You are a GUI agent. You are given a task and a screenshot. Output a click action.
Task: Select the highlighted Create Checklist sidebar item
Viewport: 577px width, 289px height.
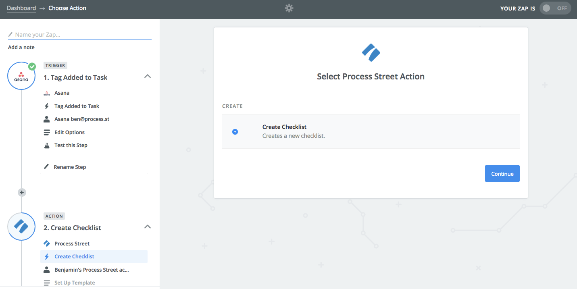click(94, 257)
